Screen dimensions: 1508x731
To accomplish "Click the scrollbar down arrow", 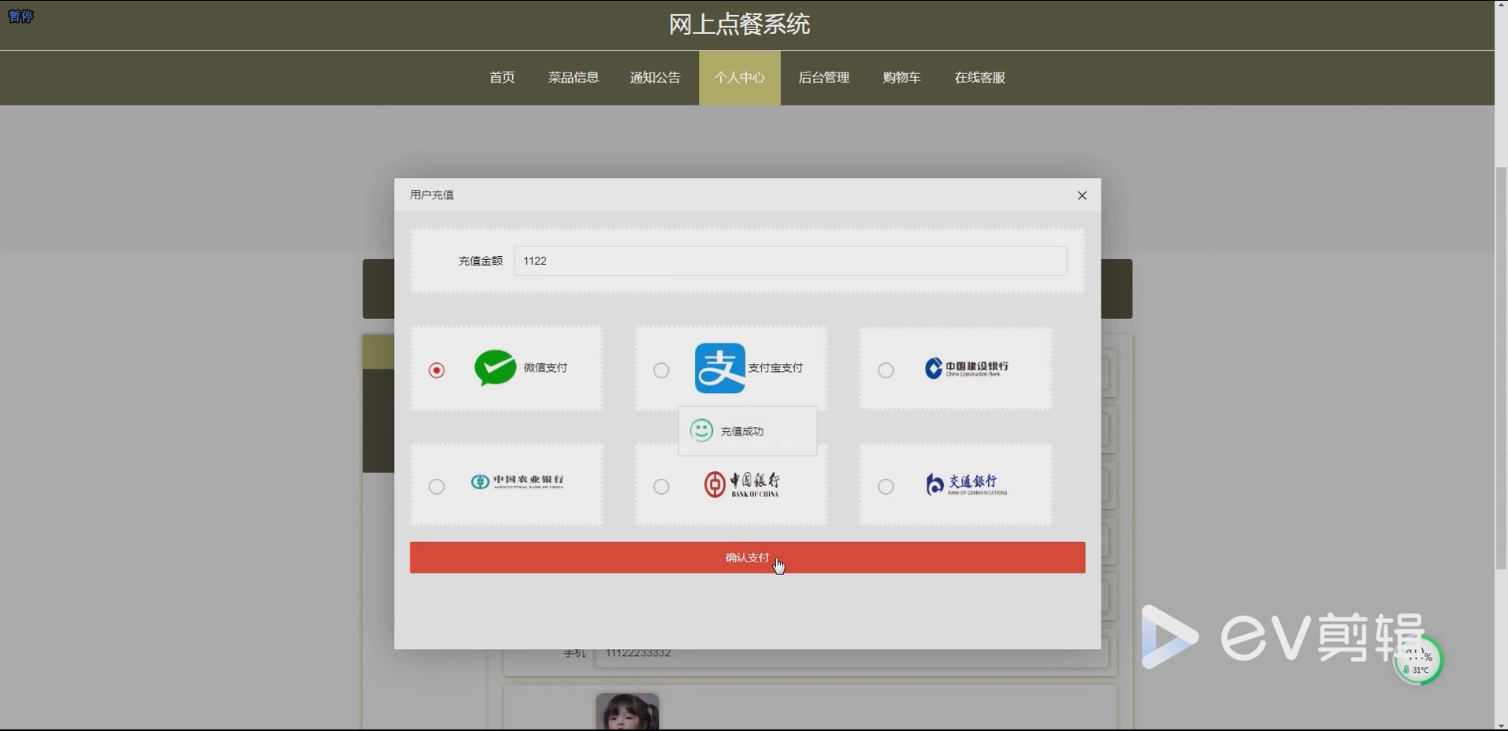I will pyautogui.click(x=1501, y=725).
